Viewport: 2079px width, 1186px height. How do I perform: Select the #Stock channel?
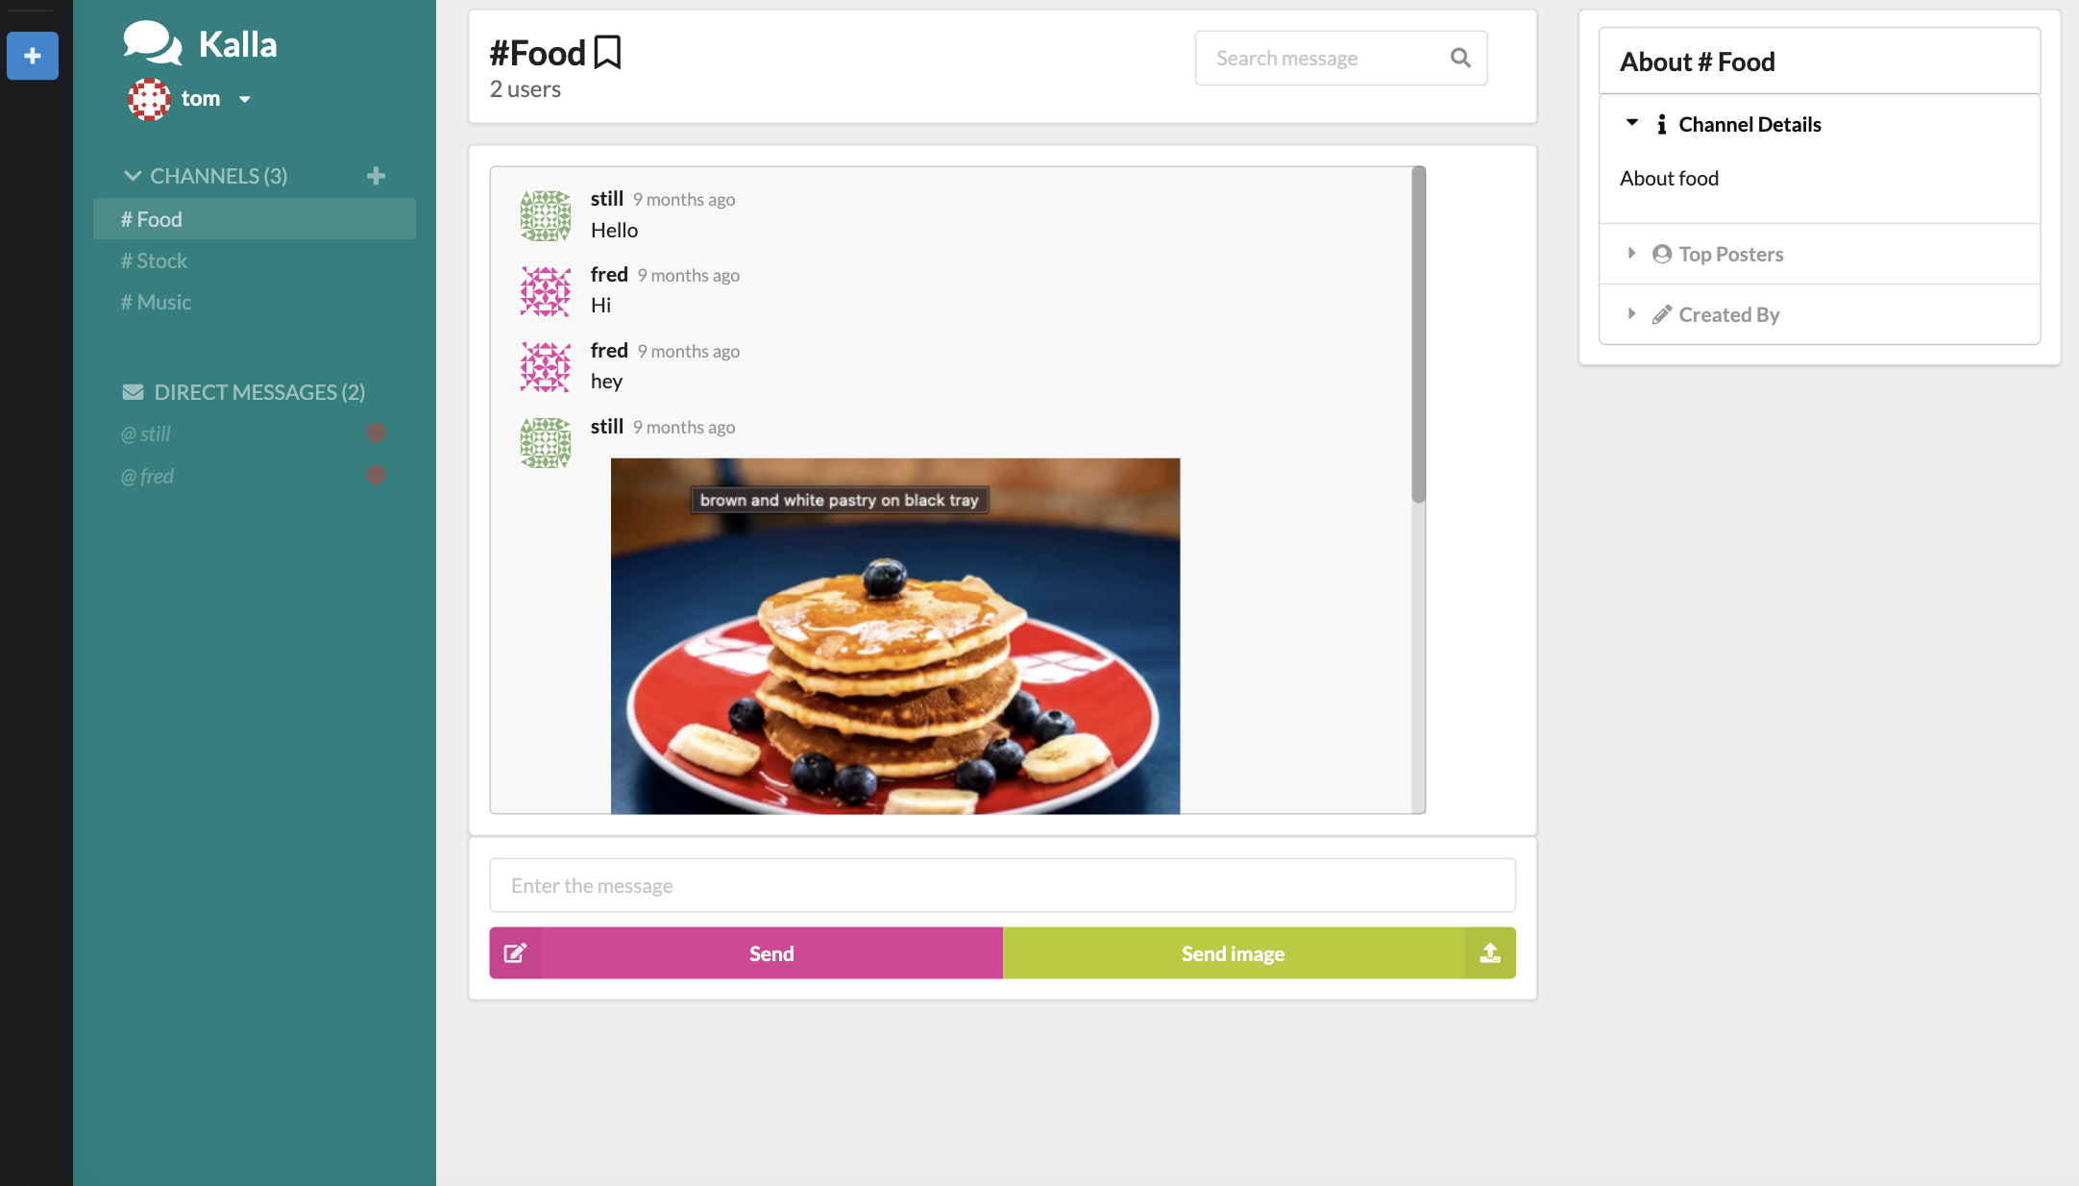click(x=155, y=260)
